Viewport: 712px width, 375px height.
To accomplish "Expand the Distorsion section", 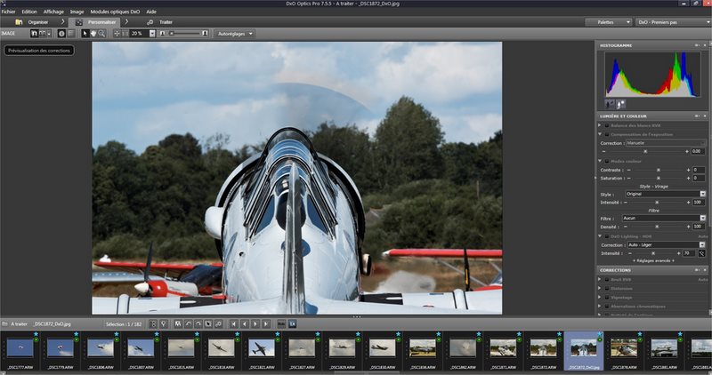I will click(599, 289).
